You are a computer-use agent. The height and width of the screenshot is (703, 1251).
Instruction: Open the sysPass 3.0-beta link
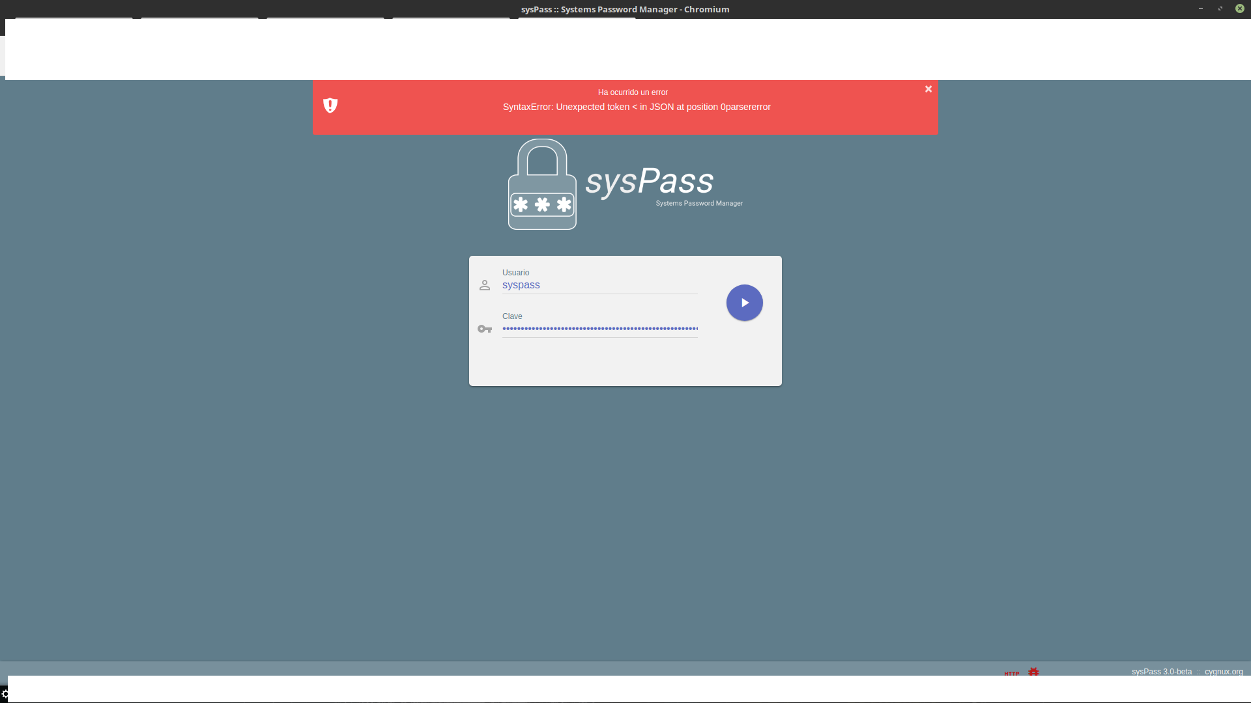[x=1162, y=672]
